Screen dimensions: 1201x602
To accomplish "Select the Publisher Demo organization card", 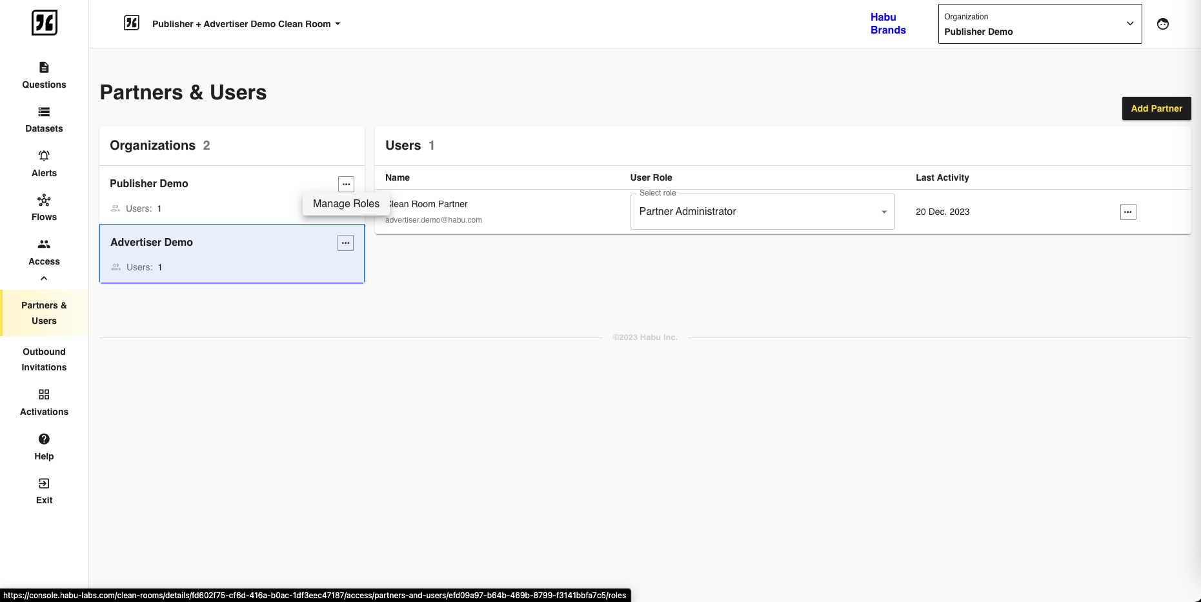I will pos(232,195).
